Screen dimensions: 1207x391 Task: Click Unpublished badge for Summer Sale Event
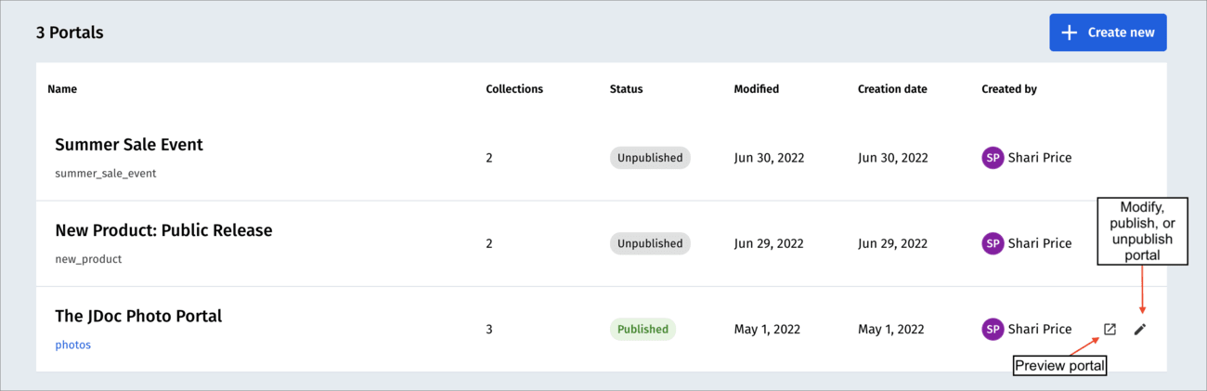(650, 158)
